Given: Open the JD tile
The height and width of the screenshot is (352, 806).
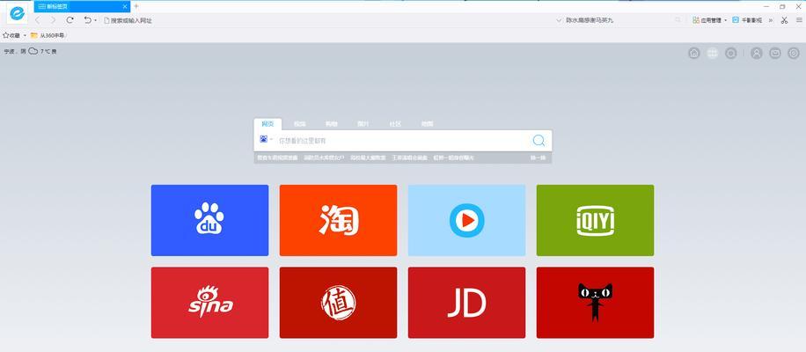Looking at the screenshot, I should (466, 303).
